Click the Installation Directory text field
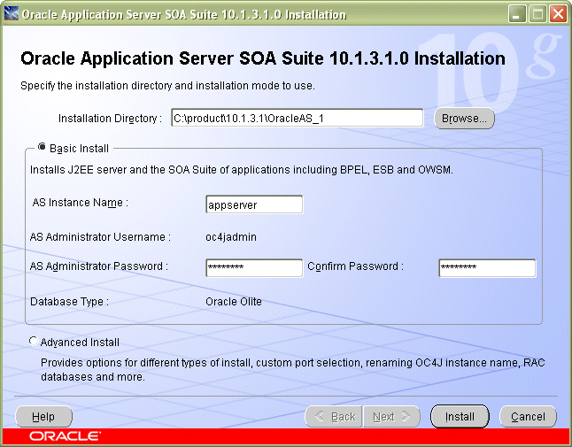Image resolution: width=572 pixels, height=447 pixels. coord(298,118)
